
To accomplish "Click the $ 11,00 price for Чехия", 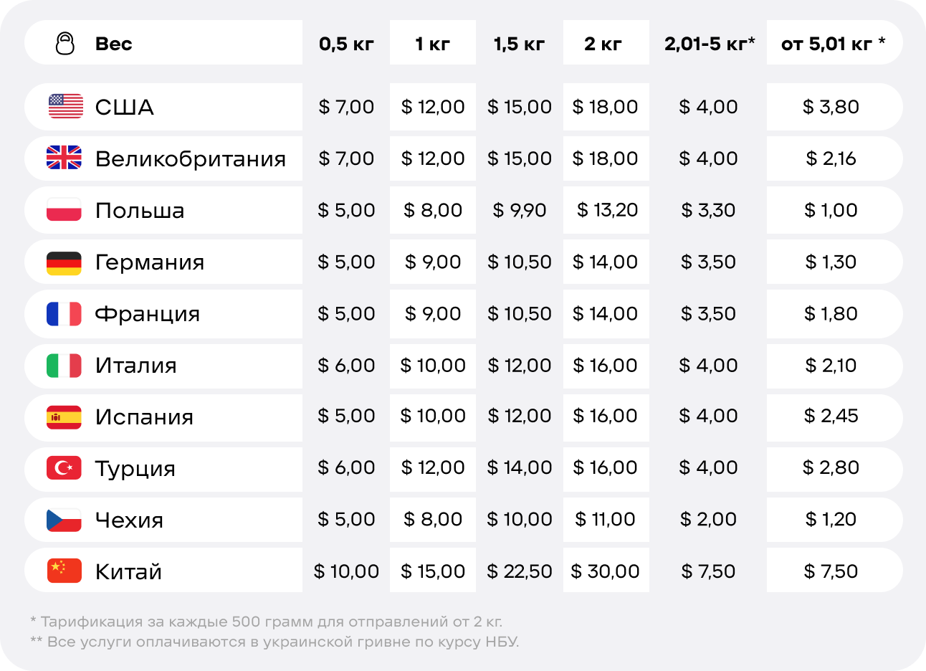I will coord(606,519).
